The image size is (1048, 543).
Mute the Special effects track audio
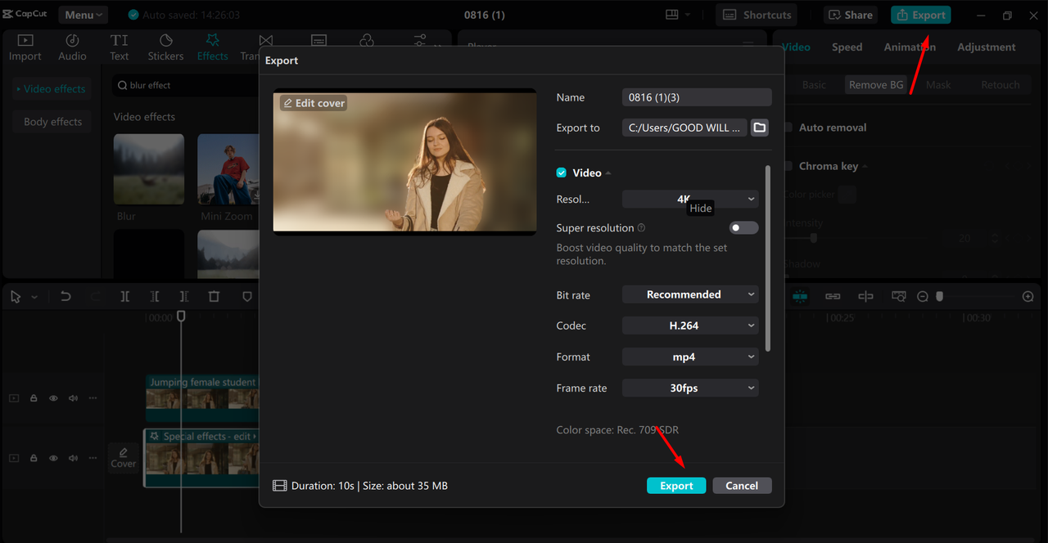click(73, 459)
